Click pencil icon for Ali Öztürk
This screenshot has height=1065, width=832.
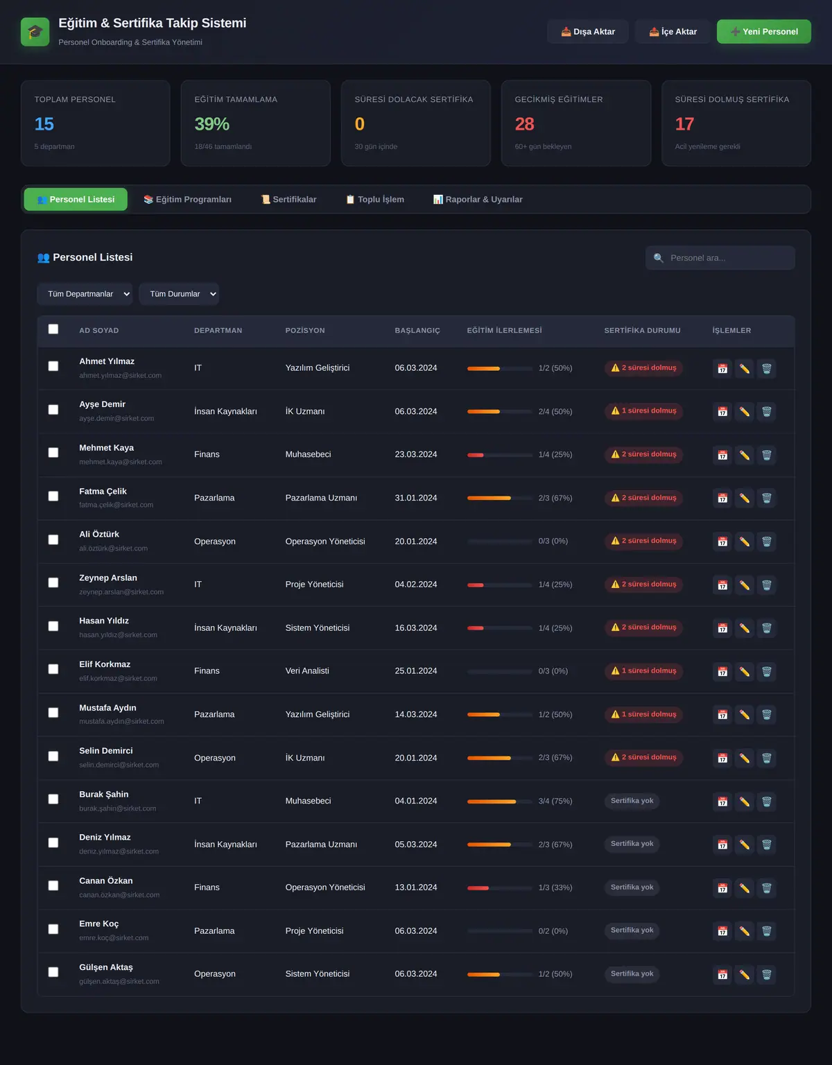744,542
